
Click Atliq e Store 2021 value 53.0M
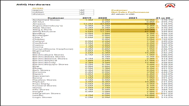[x=149, y=30]
